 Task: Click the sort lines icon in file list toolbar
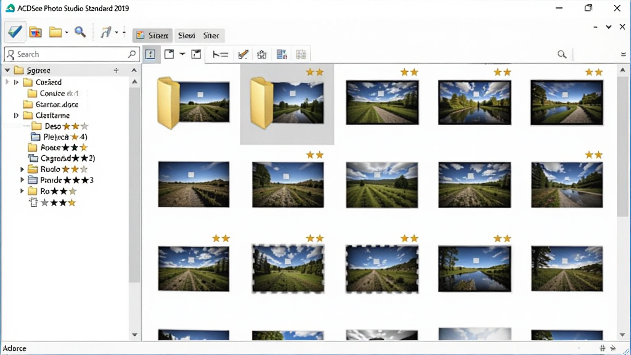(221, 54)
